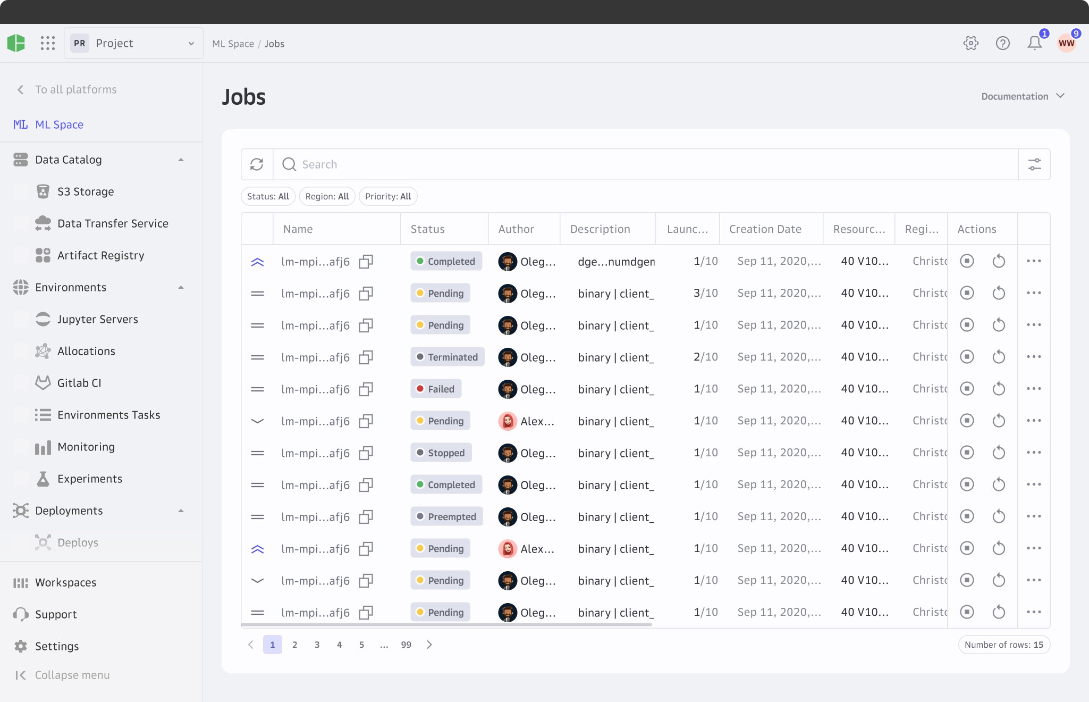
Task: Click the 2/10 launch count
Action: [x=705, y=357]
